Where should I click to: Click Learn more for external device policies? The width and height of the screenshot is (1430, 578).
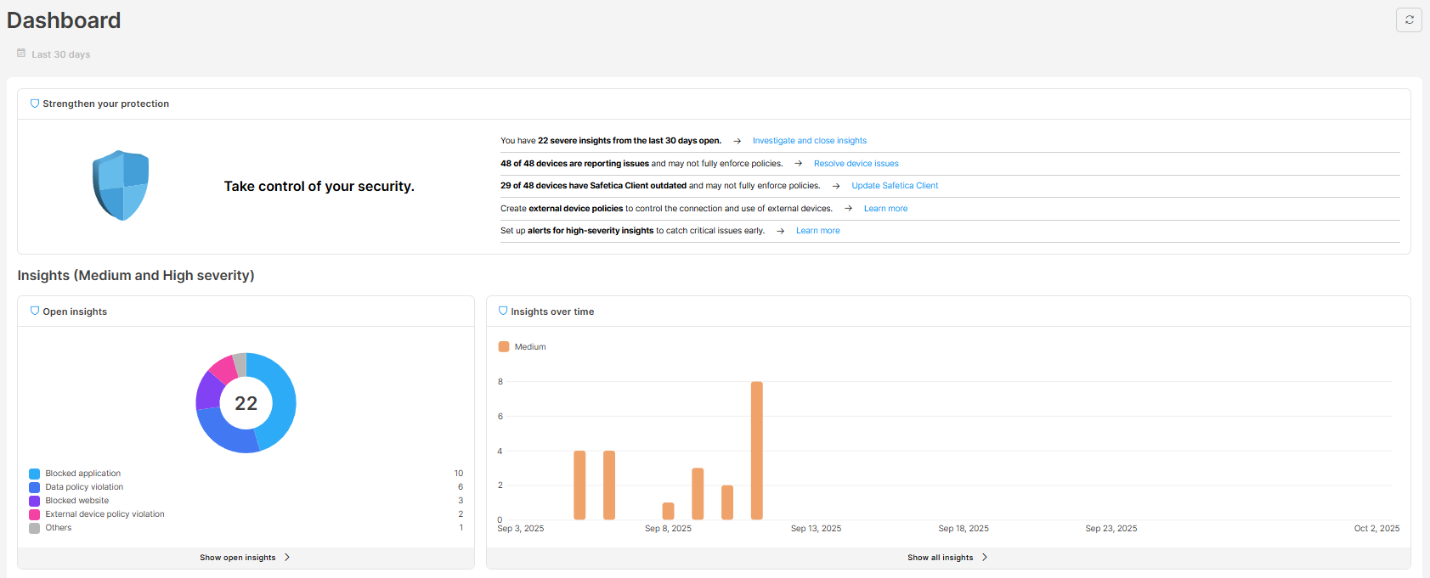click(x=885, y=209)
